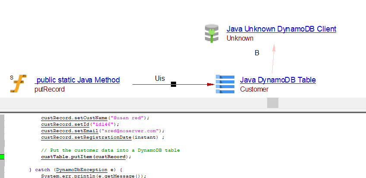Select the B link label
This screenshot has width=366, height=178.
pos(257,53)
